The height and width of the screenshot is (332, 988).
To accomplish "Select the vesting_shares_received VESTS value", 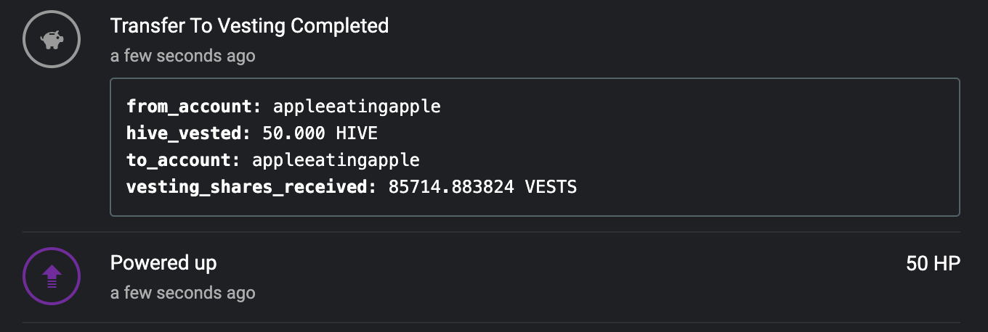I will (482, 187).
